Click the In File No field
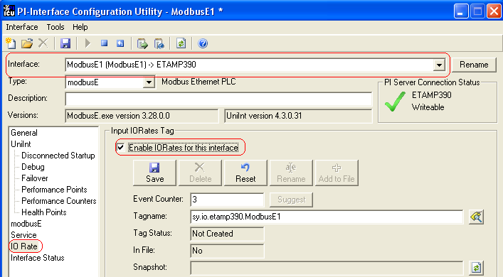The width and height of the screenshot is (503, 277). pyautogui.click(x=227, y=251)
